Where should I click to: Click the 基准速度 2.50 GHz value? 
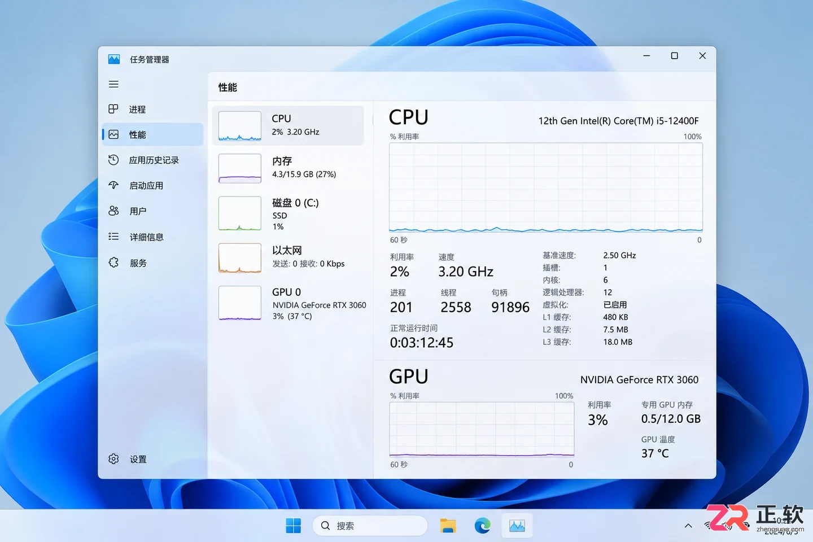click(619, 255)
